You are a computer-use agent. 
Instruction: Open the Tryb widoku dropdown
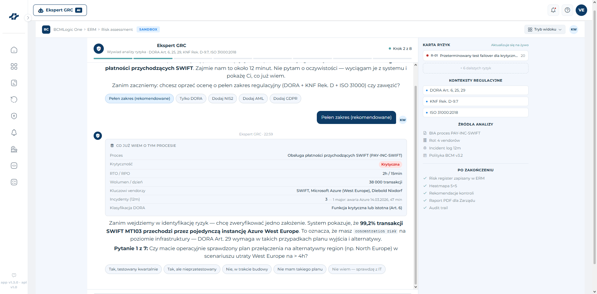click(x=545, y=30)
